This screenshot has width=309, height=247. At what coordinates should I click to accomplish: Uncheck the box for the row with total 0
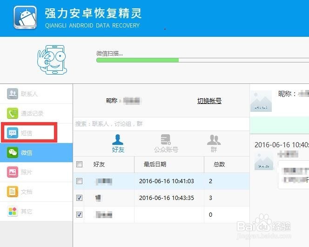point(79,214)
